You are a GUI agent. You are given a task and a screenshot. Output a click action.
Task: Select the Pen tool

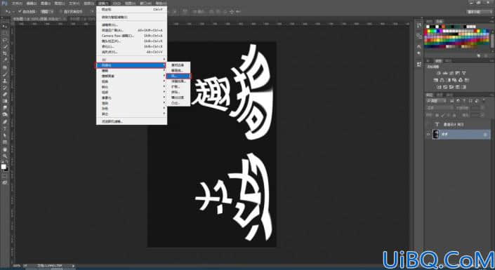point(5,121)
